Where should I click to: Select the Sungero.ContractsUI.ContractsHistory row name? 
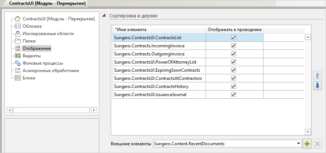(x=152, y=86)
